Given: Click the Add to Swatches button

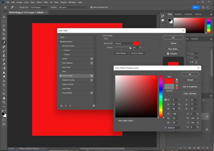Looking at the screenshot, I should tap(190, 87).
